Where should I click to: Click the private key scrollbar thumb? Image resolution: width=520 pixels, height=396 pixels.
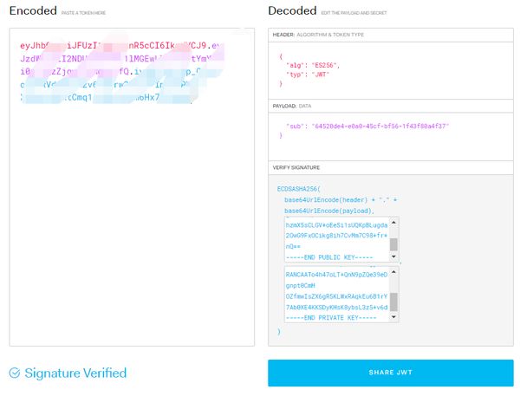pyautogui.click(x=393, y=302)
